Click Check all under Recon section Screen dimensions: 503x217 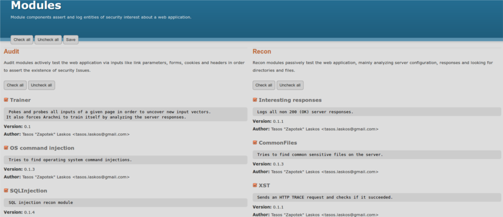(264, 85)
